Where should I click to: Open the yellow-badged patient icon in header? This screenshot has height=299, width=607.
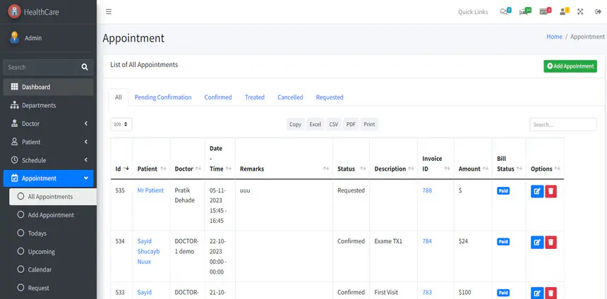pos(564,11)
